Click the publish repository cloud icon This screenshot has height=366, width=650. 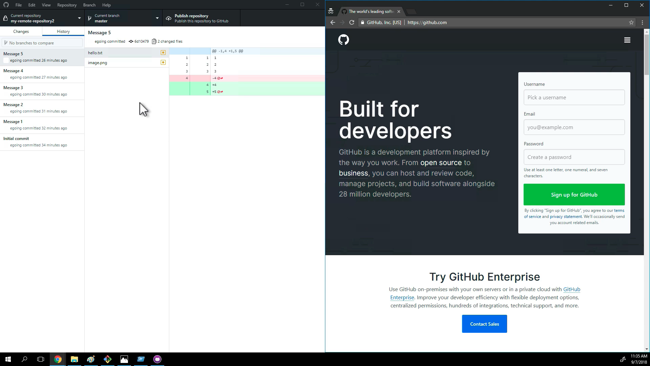pyautogui.click(x=169, y=18)
